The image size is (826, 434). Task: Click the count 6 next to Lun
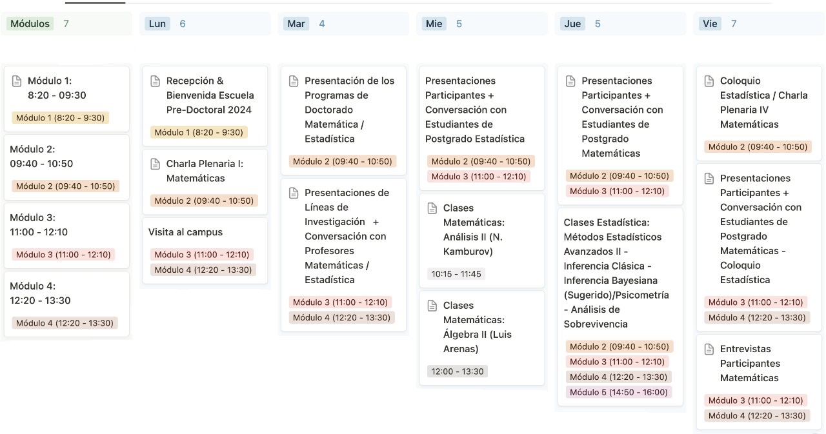[183, 24]
